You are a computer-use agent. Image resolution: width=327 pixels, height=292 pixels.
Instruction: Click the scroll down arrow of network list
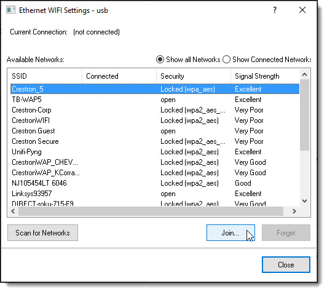305,201
